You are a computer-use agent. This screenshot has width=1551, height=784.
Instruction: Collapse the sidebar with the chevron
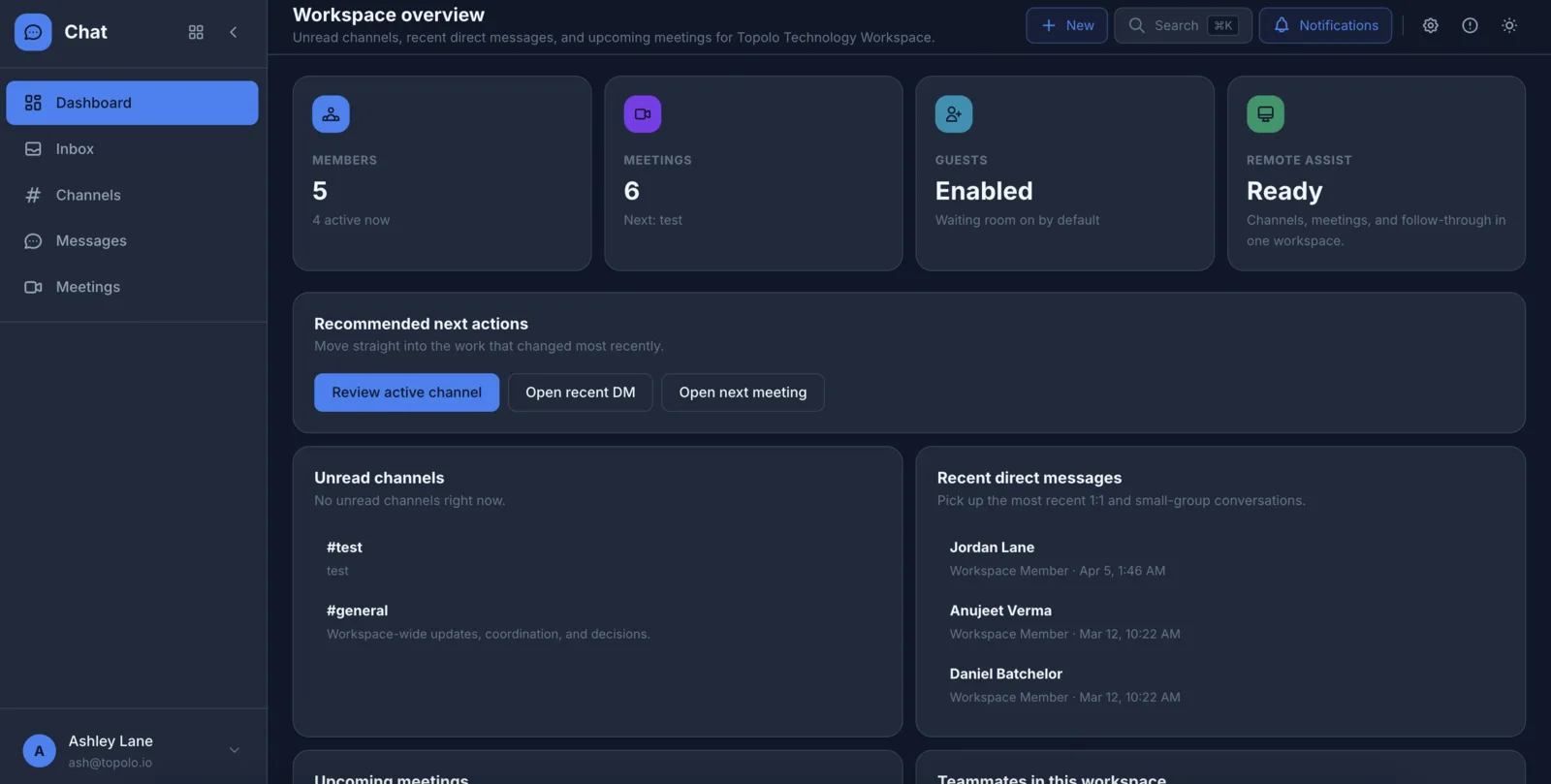234,32
